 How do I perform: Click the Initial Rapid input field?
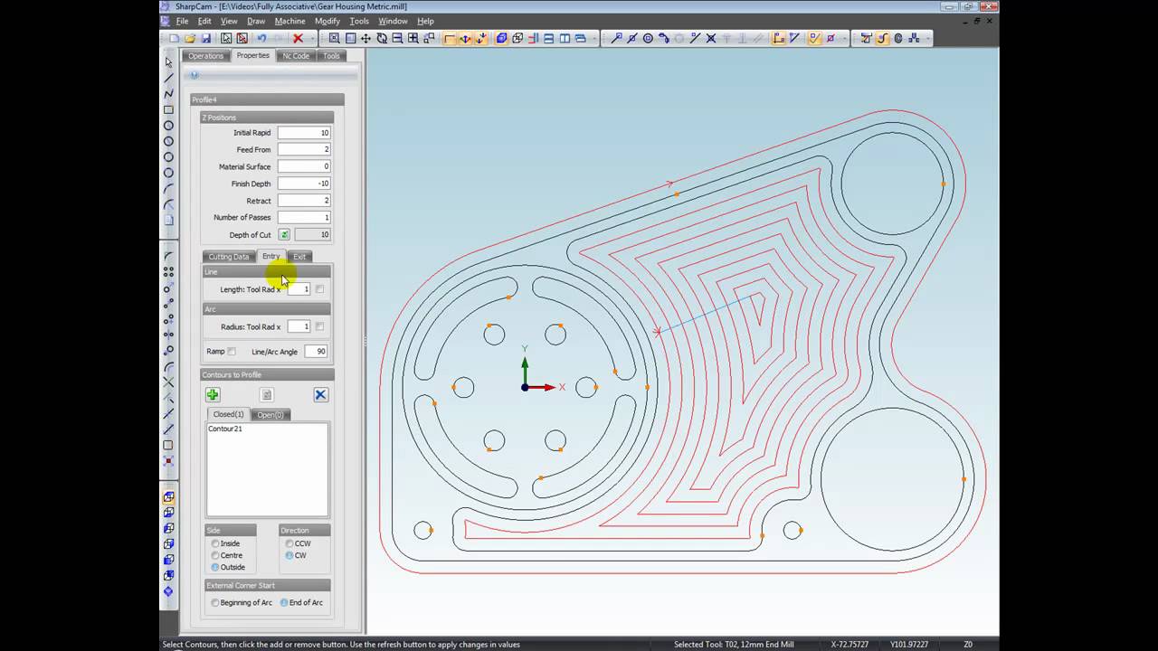304,133
